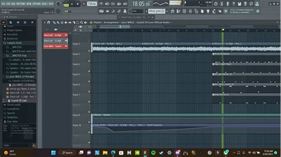The width and height of the screenshot is (281, 157).
Task: Open Windows Start button
Action: [x=53, y=153]
